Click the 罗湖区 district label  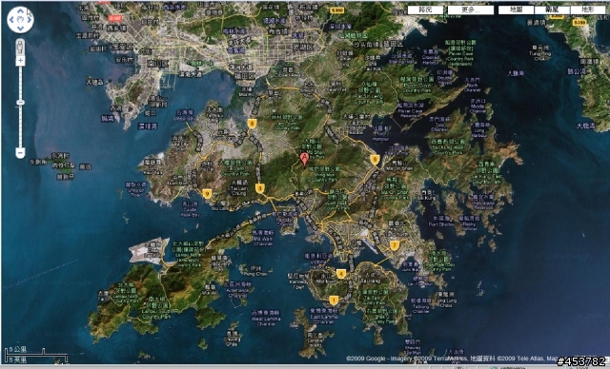(303, 48)
